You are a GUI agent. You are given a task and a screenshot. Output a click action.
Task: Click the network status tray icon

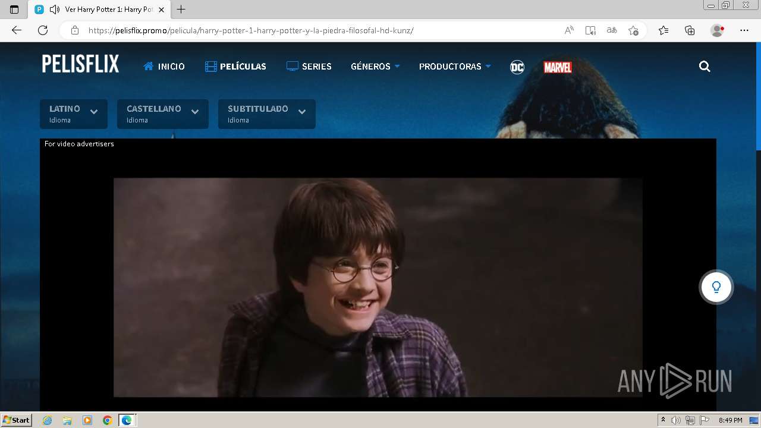point(690,420)
